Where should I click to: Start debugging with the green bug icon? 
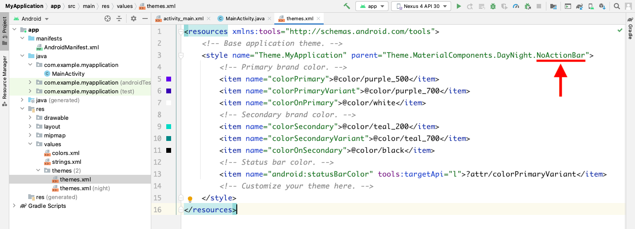point(493,6)
